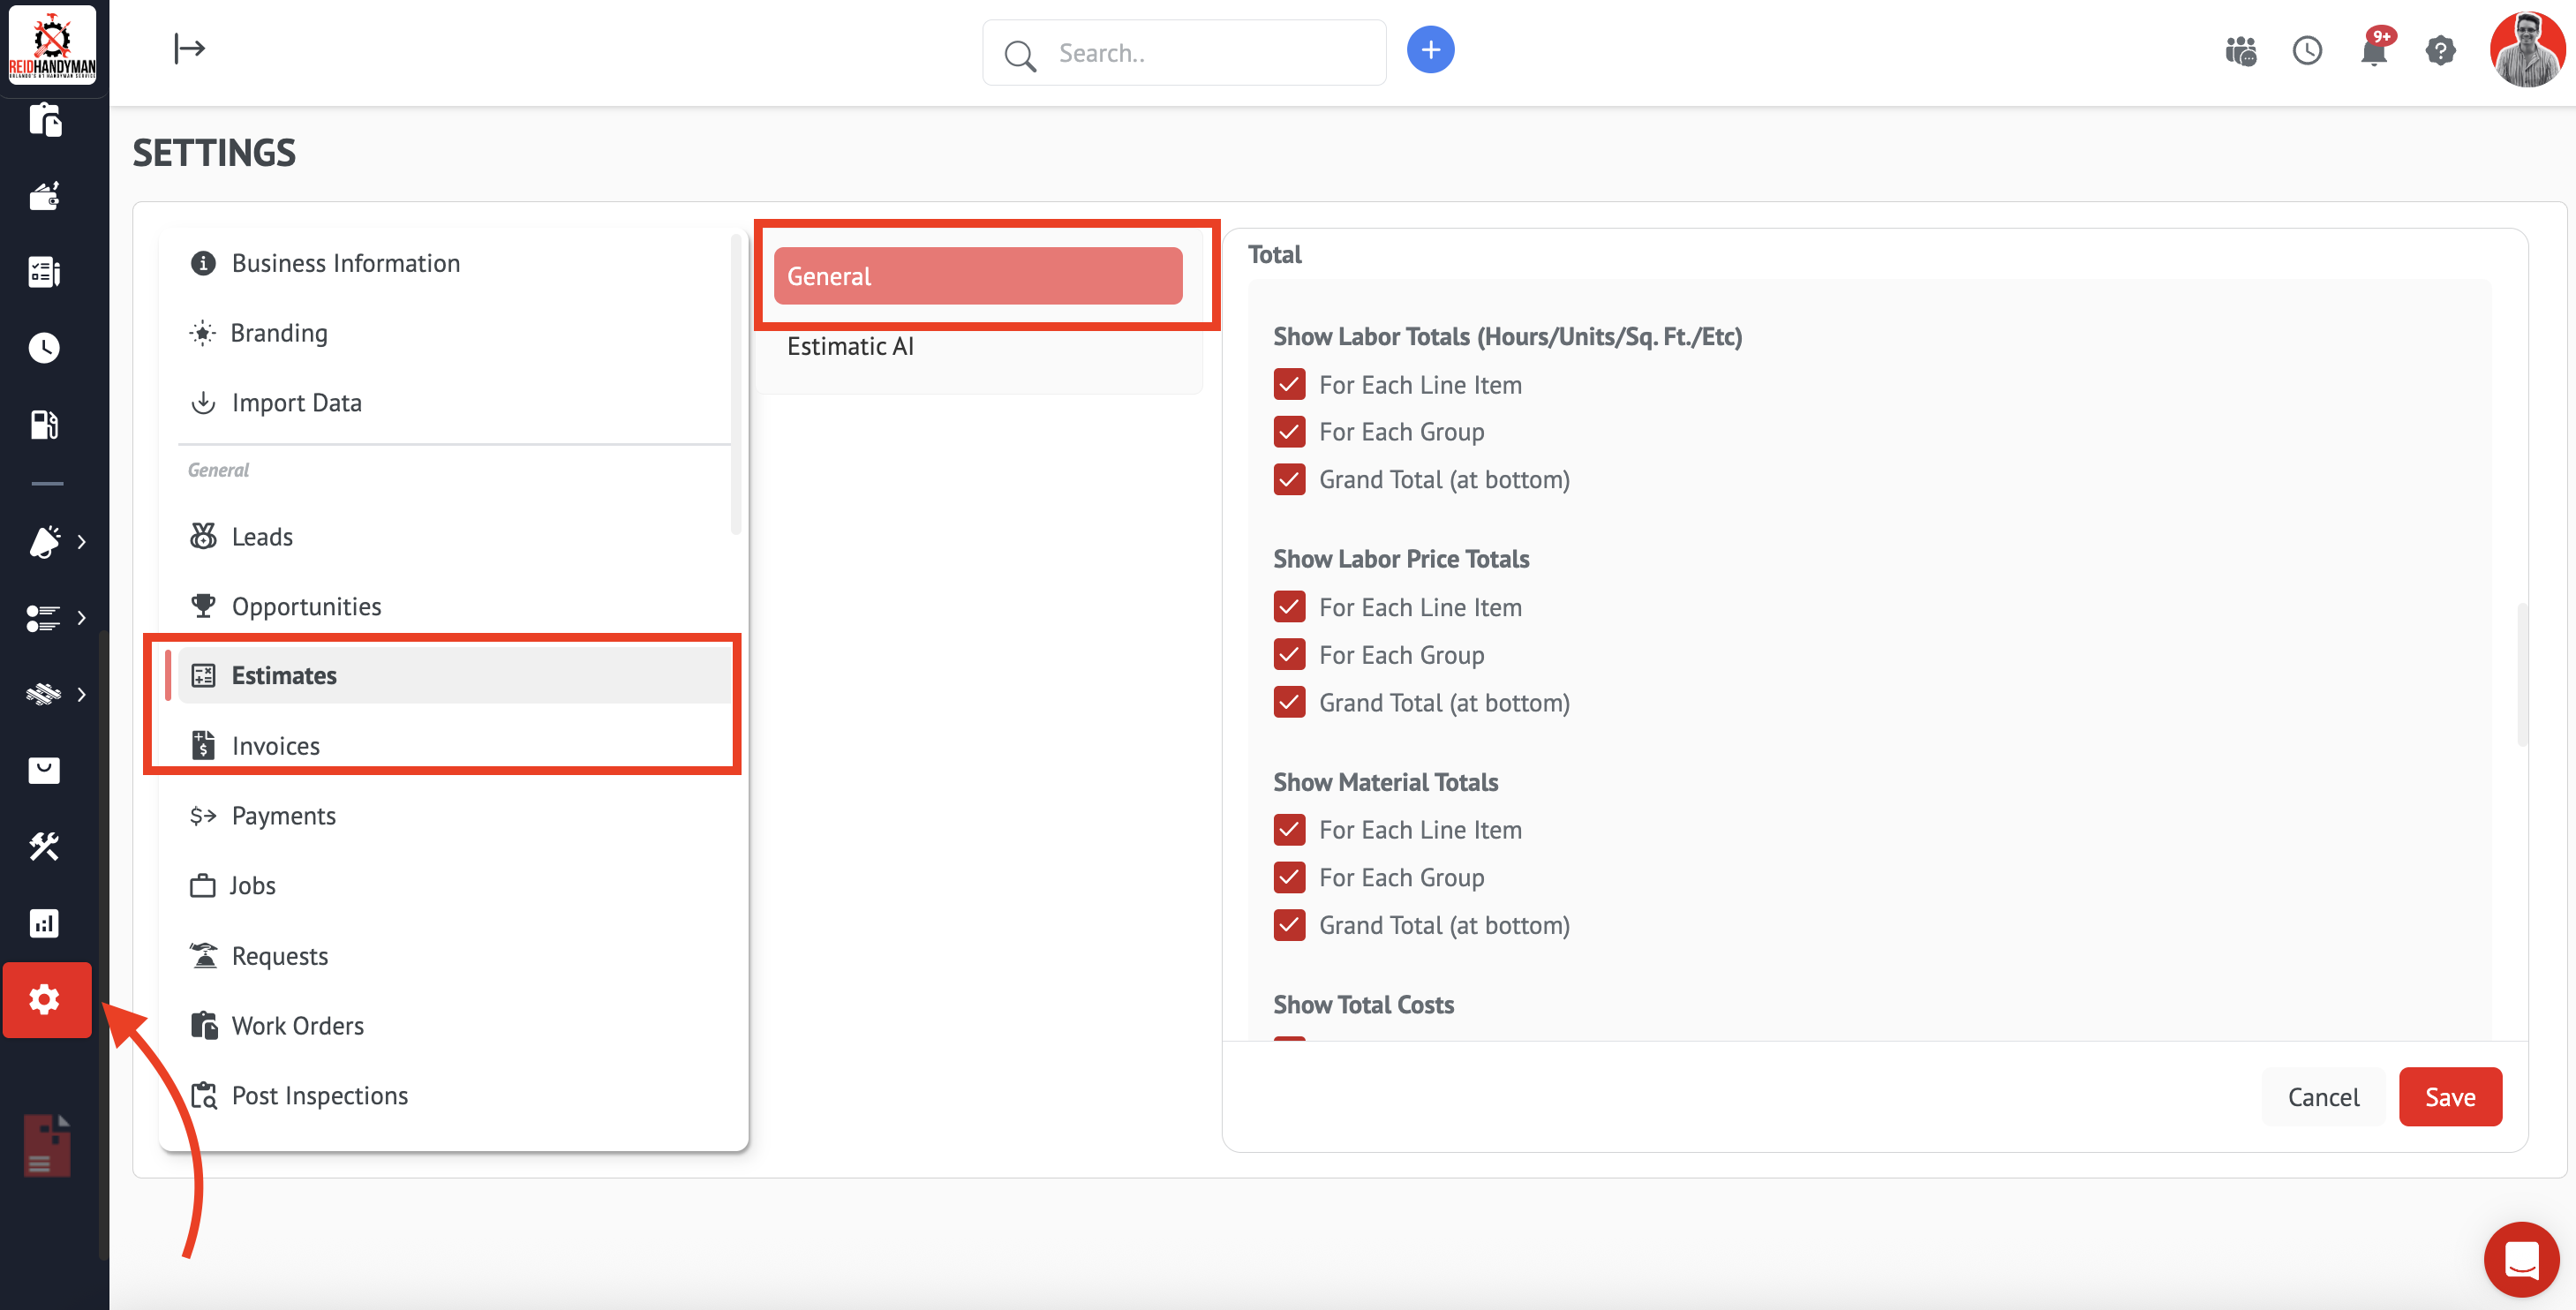2576x1310 pixels.
Task: Click the settings gear icon in sidebar
Action: pos(45,999)
